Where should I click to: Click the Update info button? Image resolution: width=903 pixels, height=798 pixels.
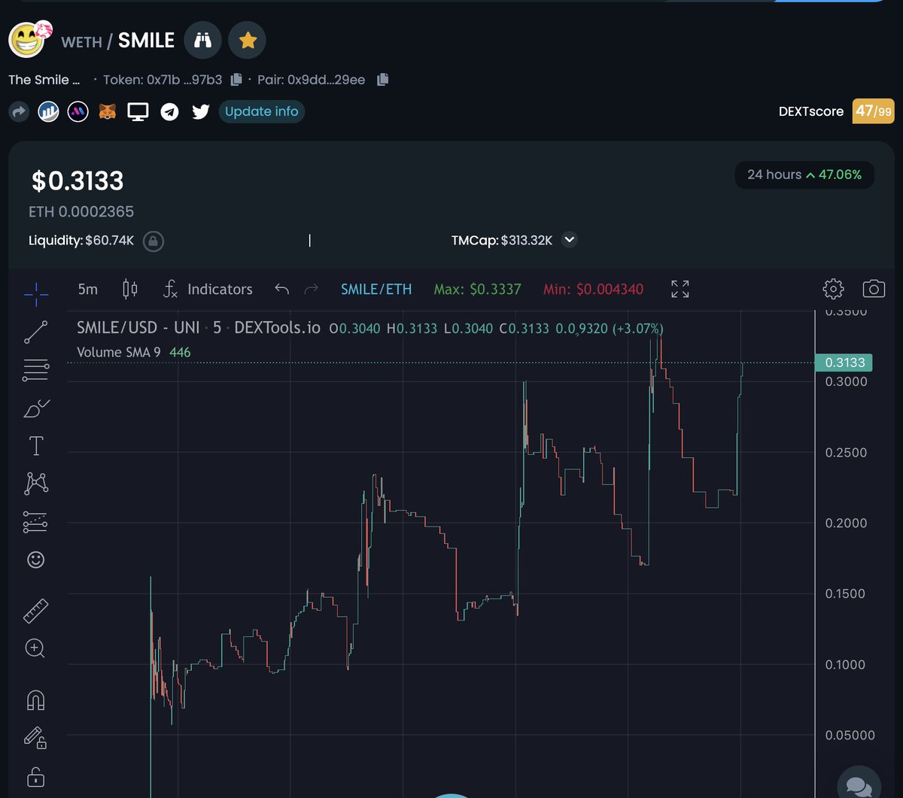tap(261, 111)
